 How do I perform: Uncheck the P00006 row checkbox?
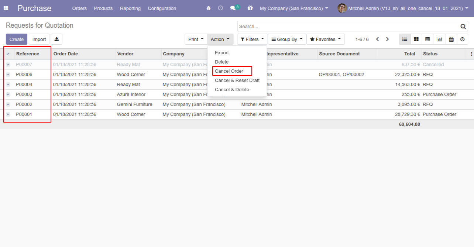coord(8,75)
